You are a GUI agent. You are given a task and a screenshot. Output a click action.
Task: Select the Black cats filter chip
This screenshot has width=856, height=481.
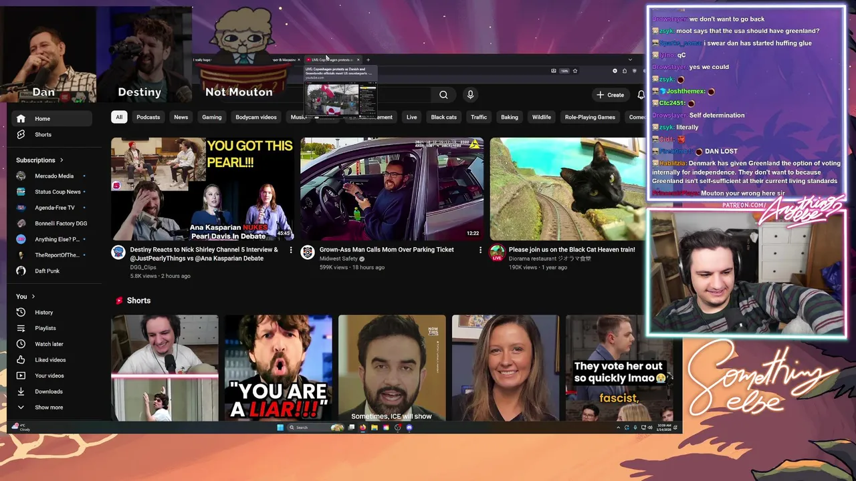click(x=444, y=117)
